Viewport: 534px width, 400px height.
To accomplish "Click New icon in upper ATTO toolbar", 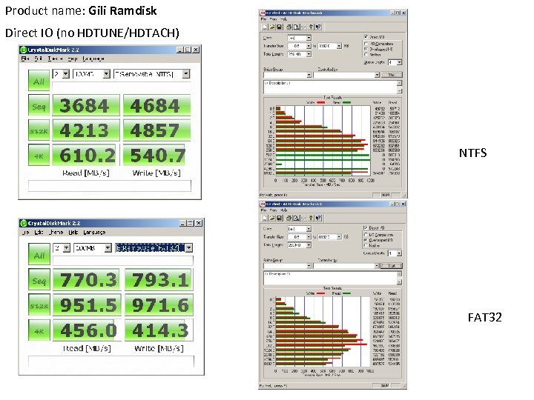I will 265,27.
